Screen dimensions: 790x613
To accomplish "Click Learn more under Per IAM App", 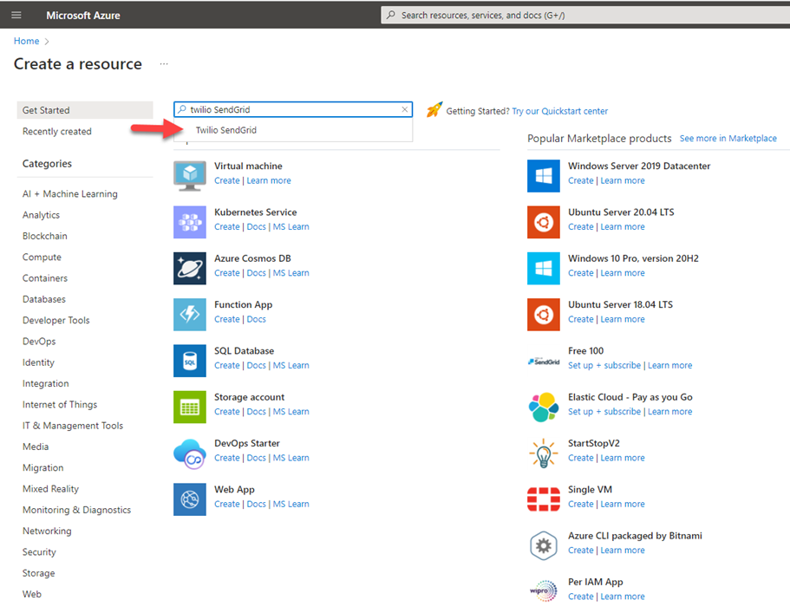I will click(x=623, y=597).
